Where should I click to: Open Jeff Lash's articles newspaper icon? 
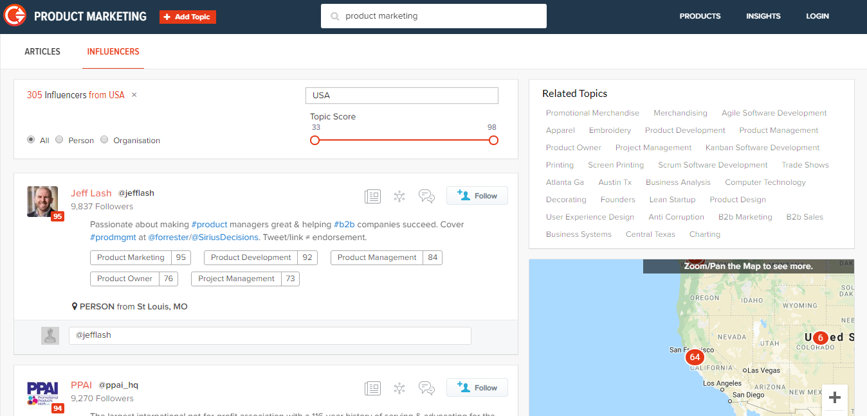pyautogui.click(x=372, y=196)
